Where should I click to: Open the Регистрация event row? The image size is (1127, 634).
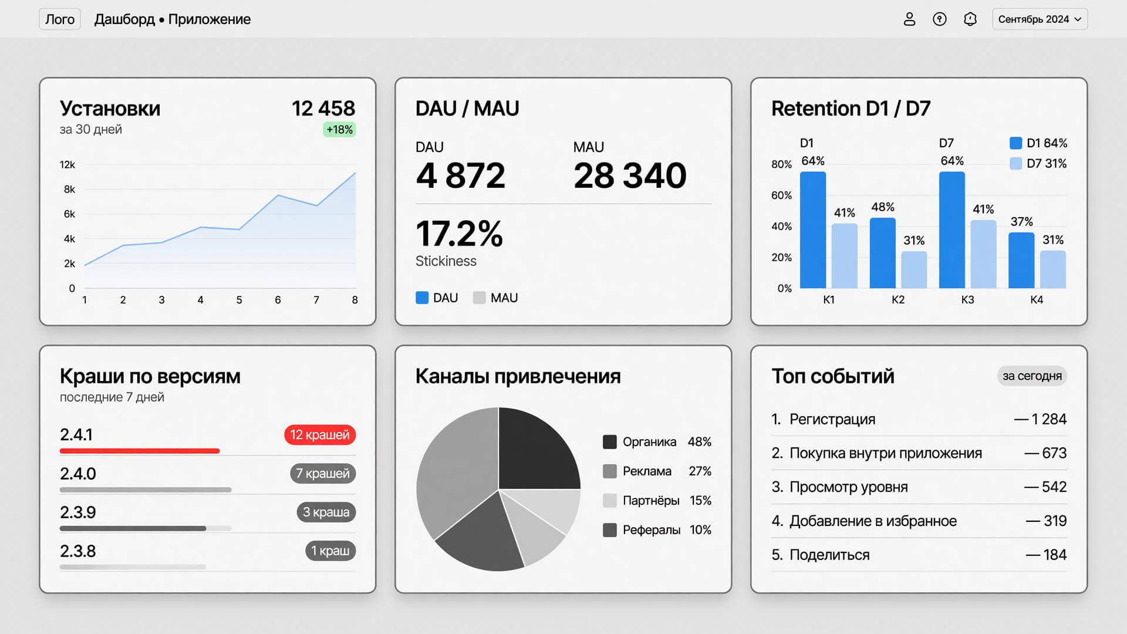pos(919,419)
